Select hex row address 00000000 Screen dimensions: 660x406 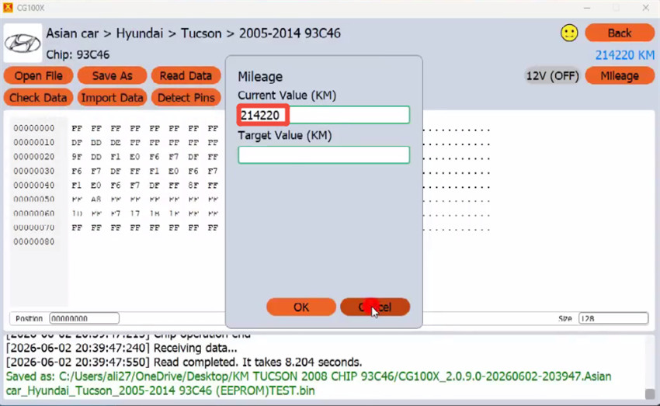34,128
